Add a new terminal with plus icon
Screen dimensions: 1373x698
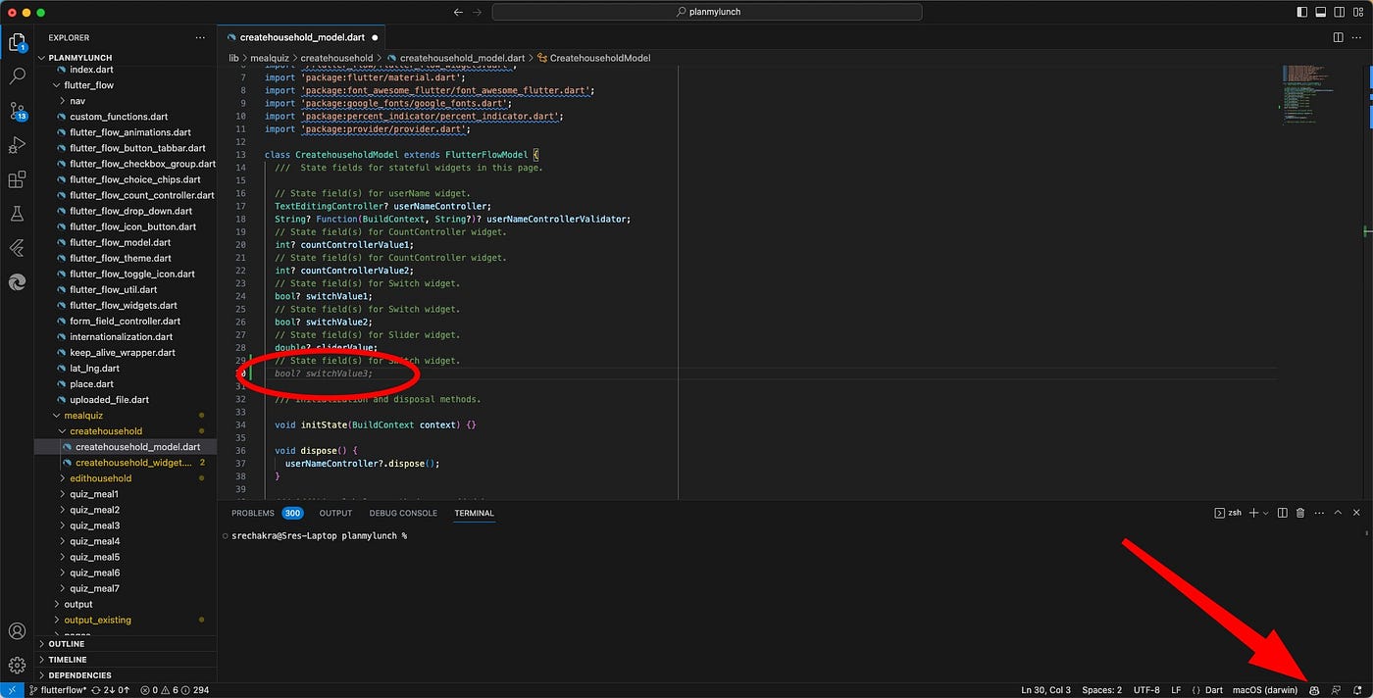(x=1253, y=513)
